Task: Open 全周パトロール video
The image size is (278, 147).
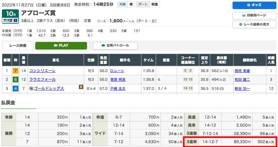Action: click(x=115, y=46)
